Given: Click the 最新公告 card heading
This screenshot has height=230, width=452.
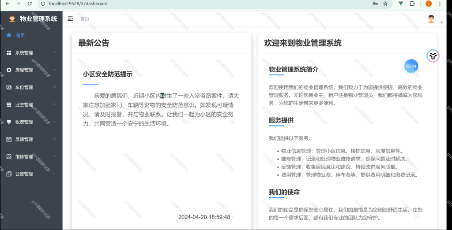Looking at the screenshot, I should 94,43.
